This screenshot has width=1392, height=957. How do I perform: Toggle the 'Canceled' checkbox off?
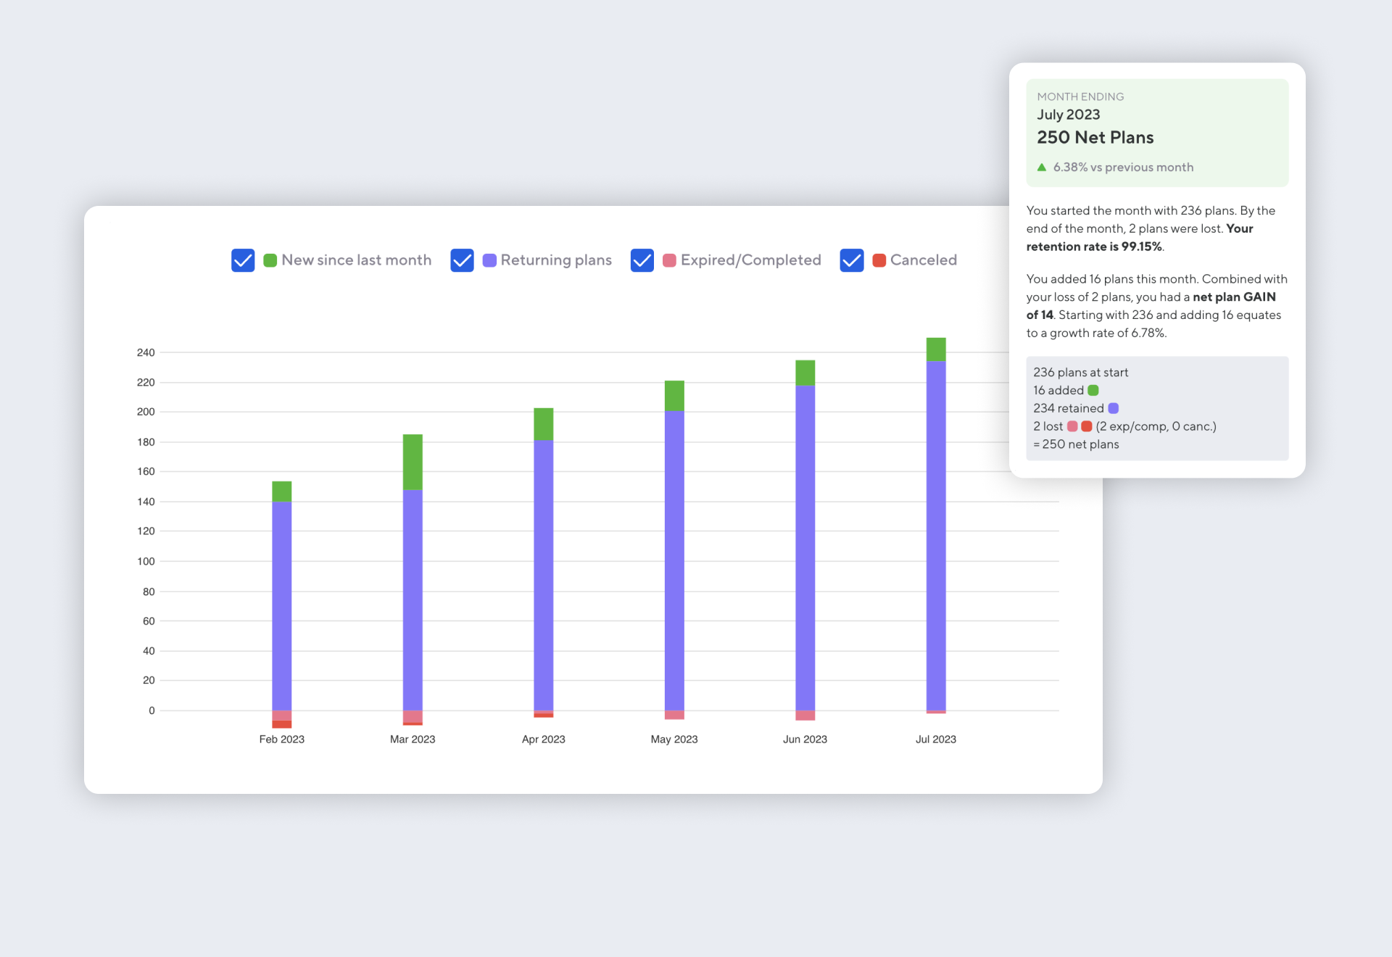click(x=852, y=260)
